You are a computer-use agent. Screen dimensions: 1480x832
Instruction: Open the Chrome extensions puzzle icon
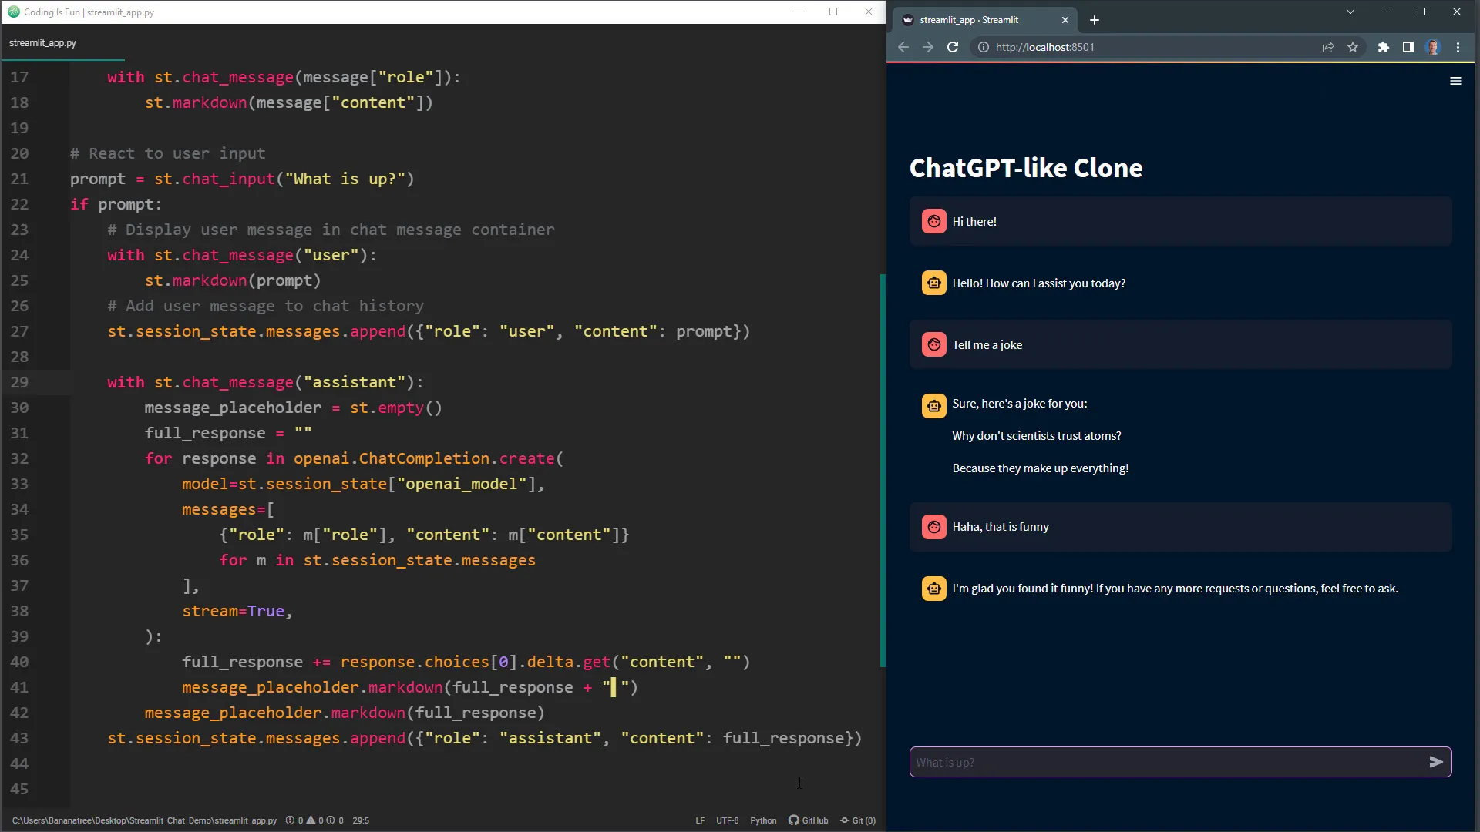click(x=1383, y=47)
